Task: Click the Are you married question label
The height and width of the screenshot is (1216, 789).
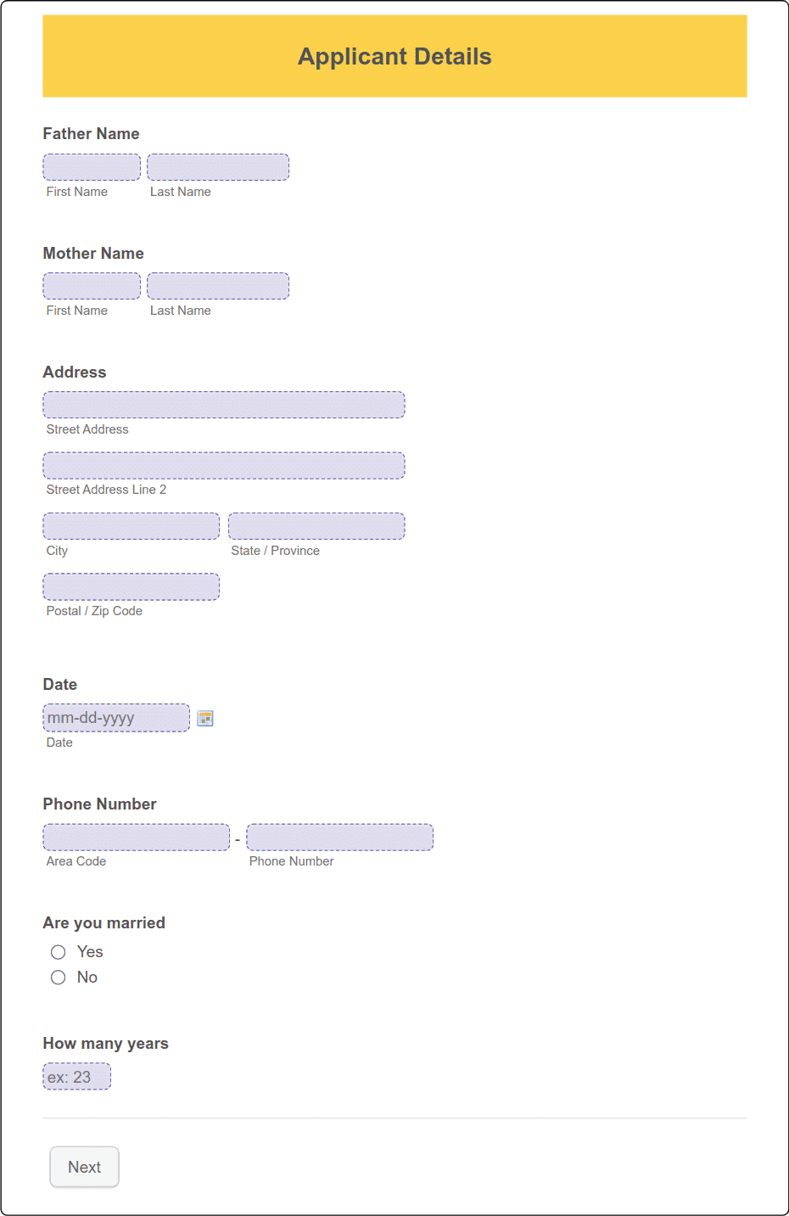Action: pyautogui.click(x=104, y=922)
